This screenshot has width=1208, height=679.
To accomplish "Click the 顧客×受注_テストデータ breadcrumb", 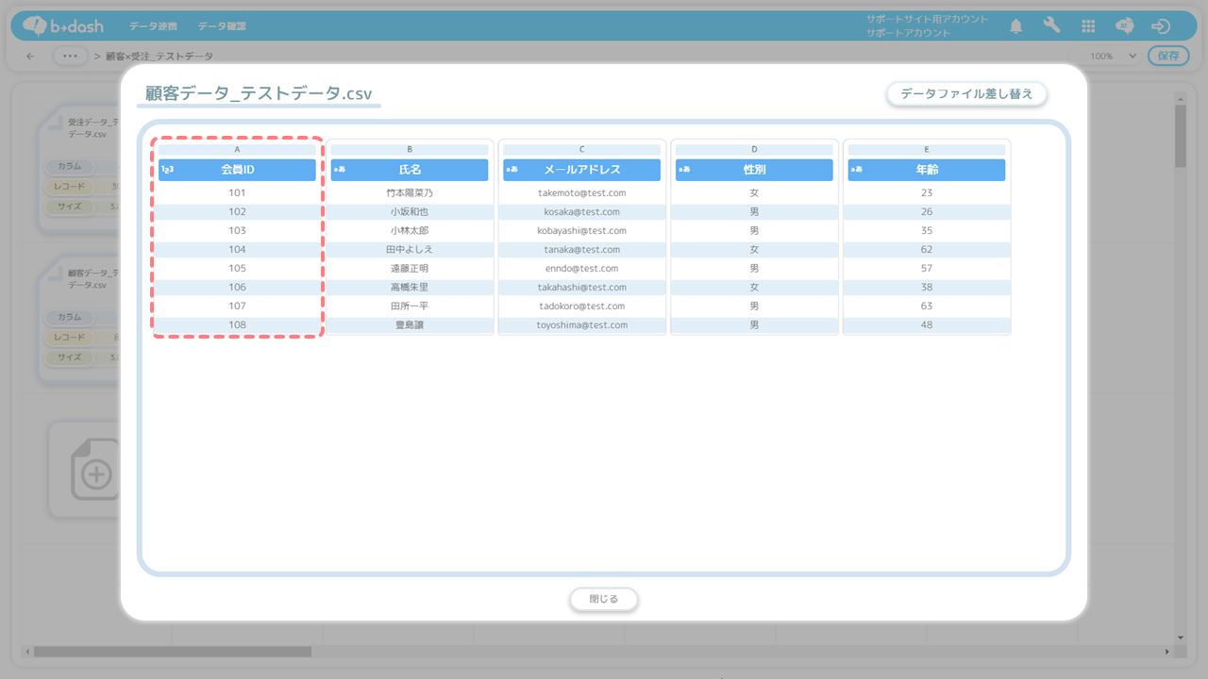I will [x=159, y=57].
